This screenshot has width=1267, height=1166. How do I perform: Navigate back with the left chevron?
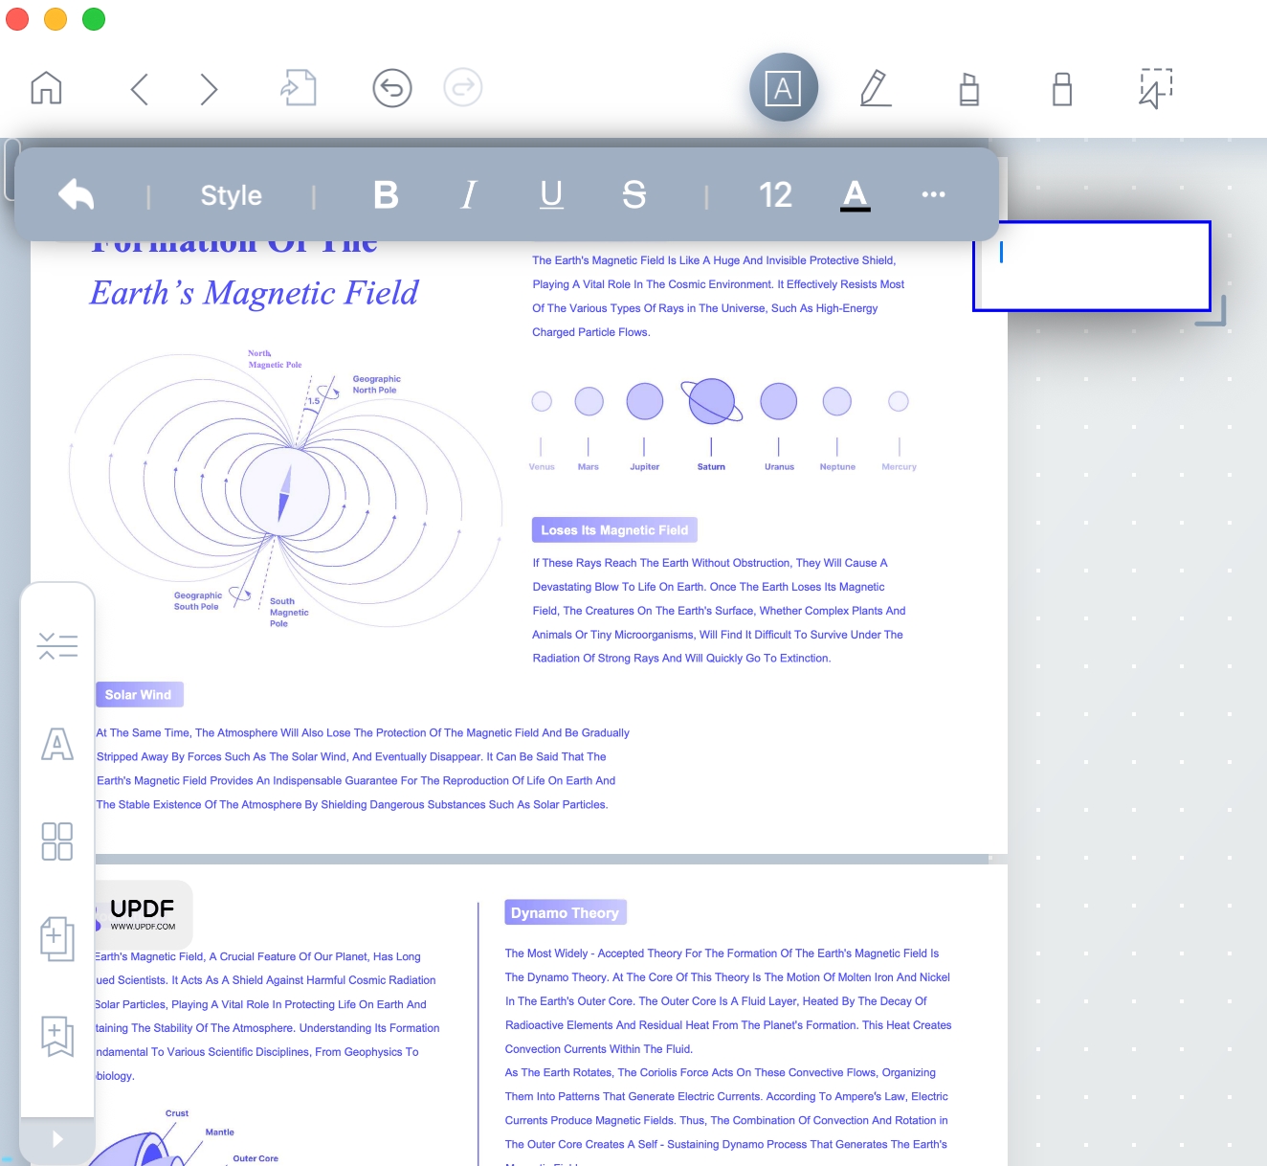(x=140, y=90)
